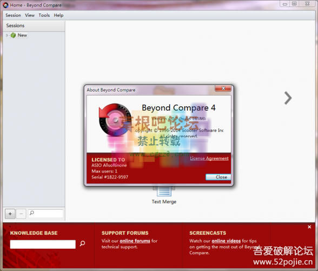Click the Beyond Compare logo in About dialog
This screenshot has height=271, width=318.
click(x=115, y=120)
